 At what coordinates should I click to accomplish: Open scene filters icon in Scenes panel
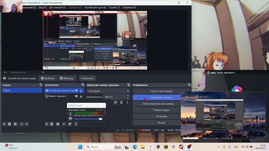16,124
